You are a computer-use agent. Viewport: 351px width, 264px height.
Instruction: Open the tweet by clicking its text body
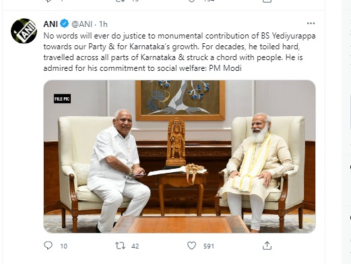click(x=179, y=52)
